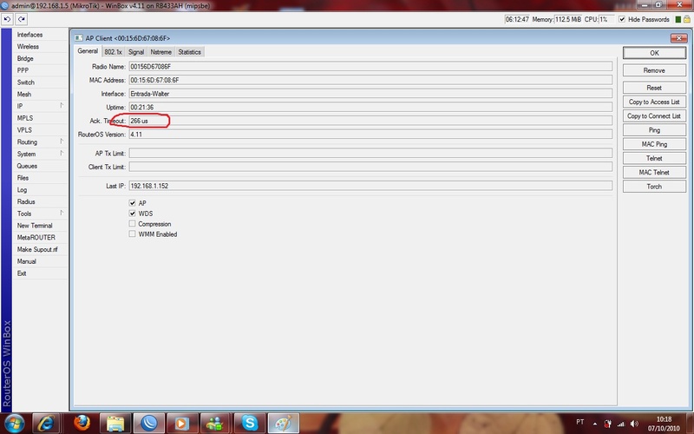Viewport: 694px width, 434px height.
Task: Open the Windows Start orb
Action: (x=14, y=424)
